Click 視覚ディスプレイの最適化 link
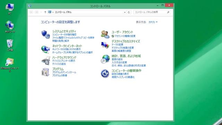Image resolution: width=222 pixels, height=125 pixels. [x=123, y=77]
